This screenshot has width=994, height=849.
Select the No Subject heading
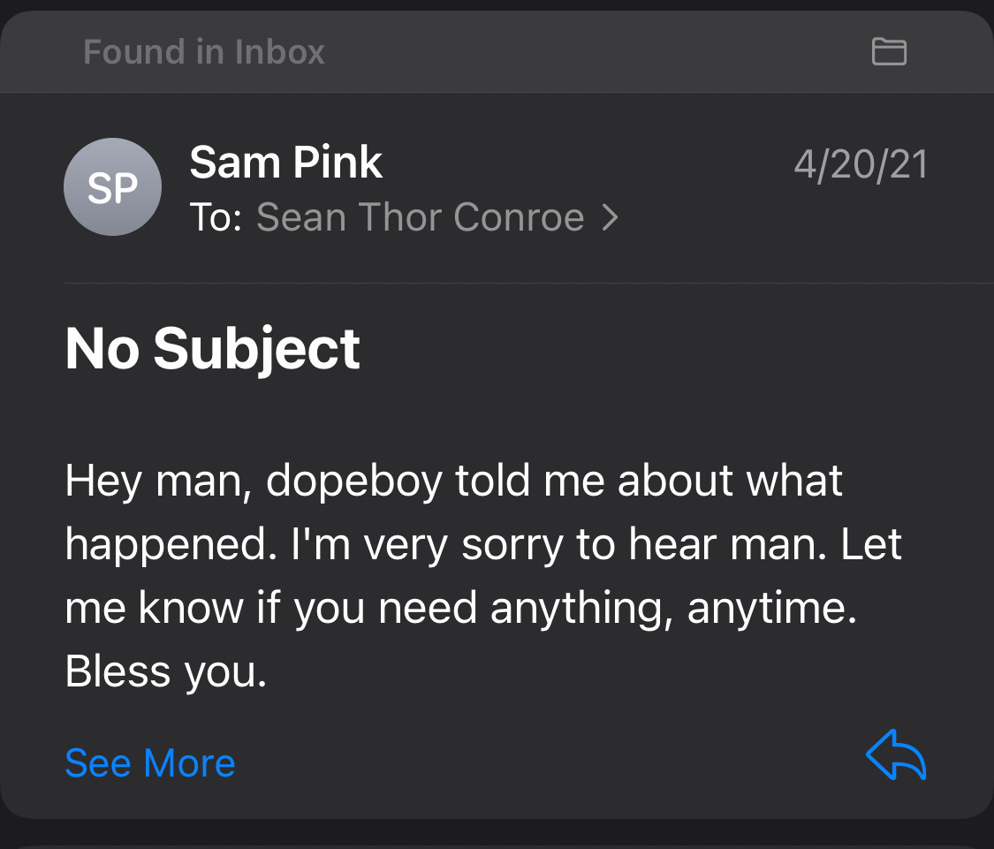tap(212, 347)
